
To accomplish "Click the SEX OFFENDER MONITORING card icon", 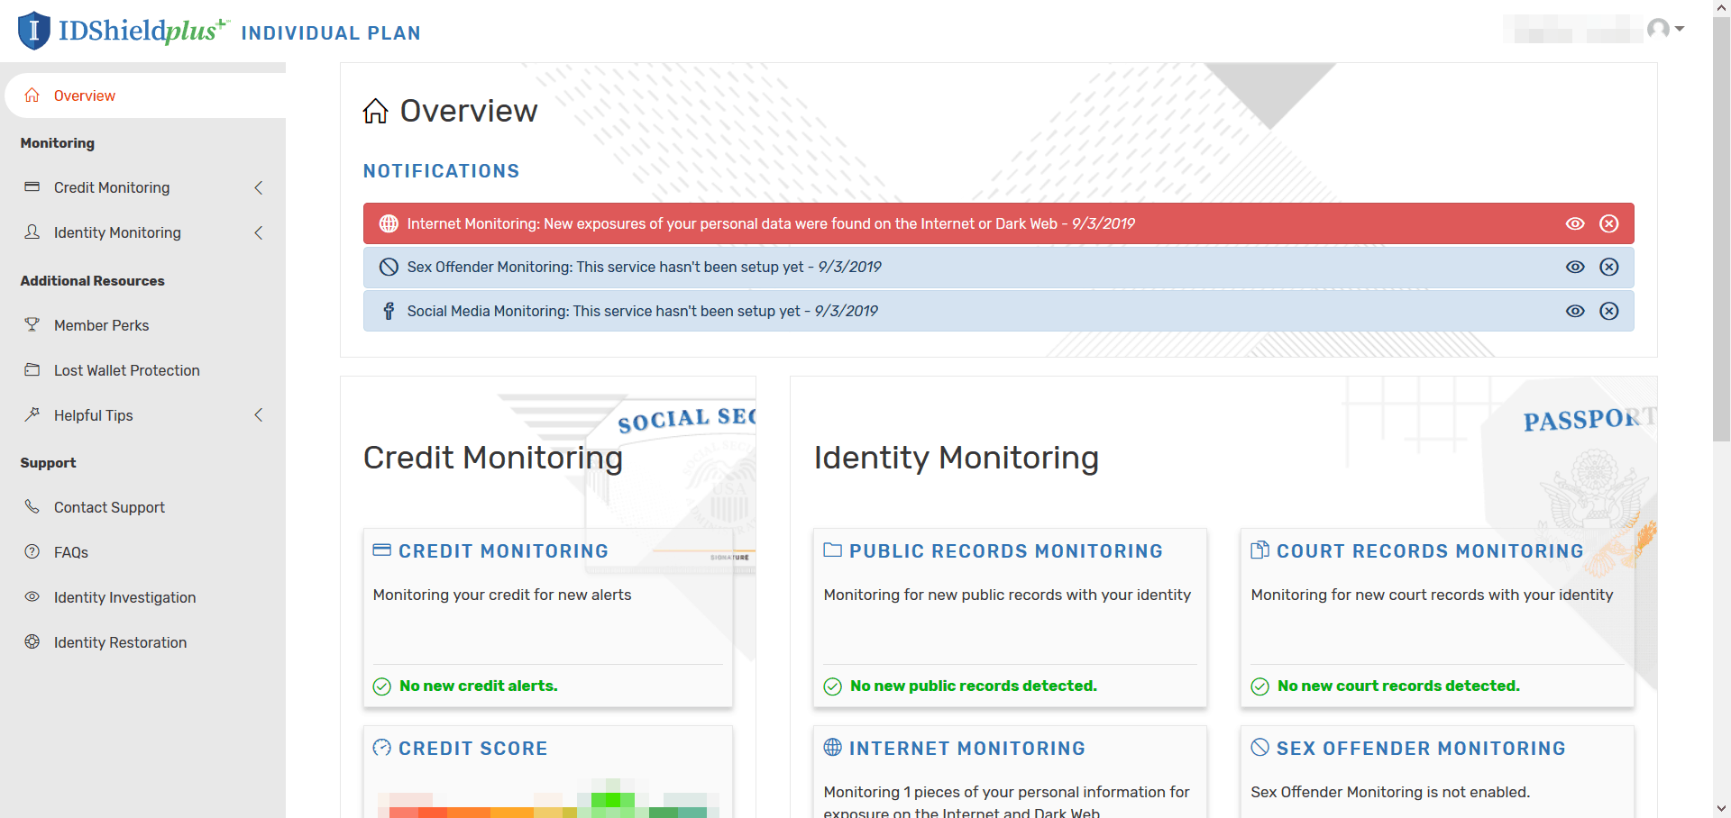I will pos(1260,747).
